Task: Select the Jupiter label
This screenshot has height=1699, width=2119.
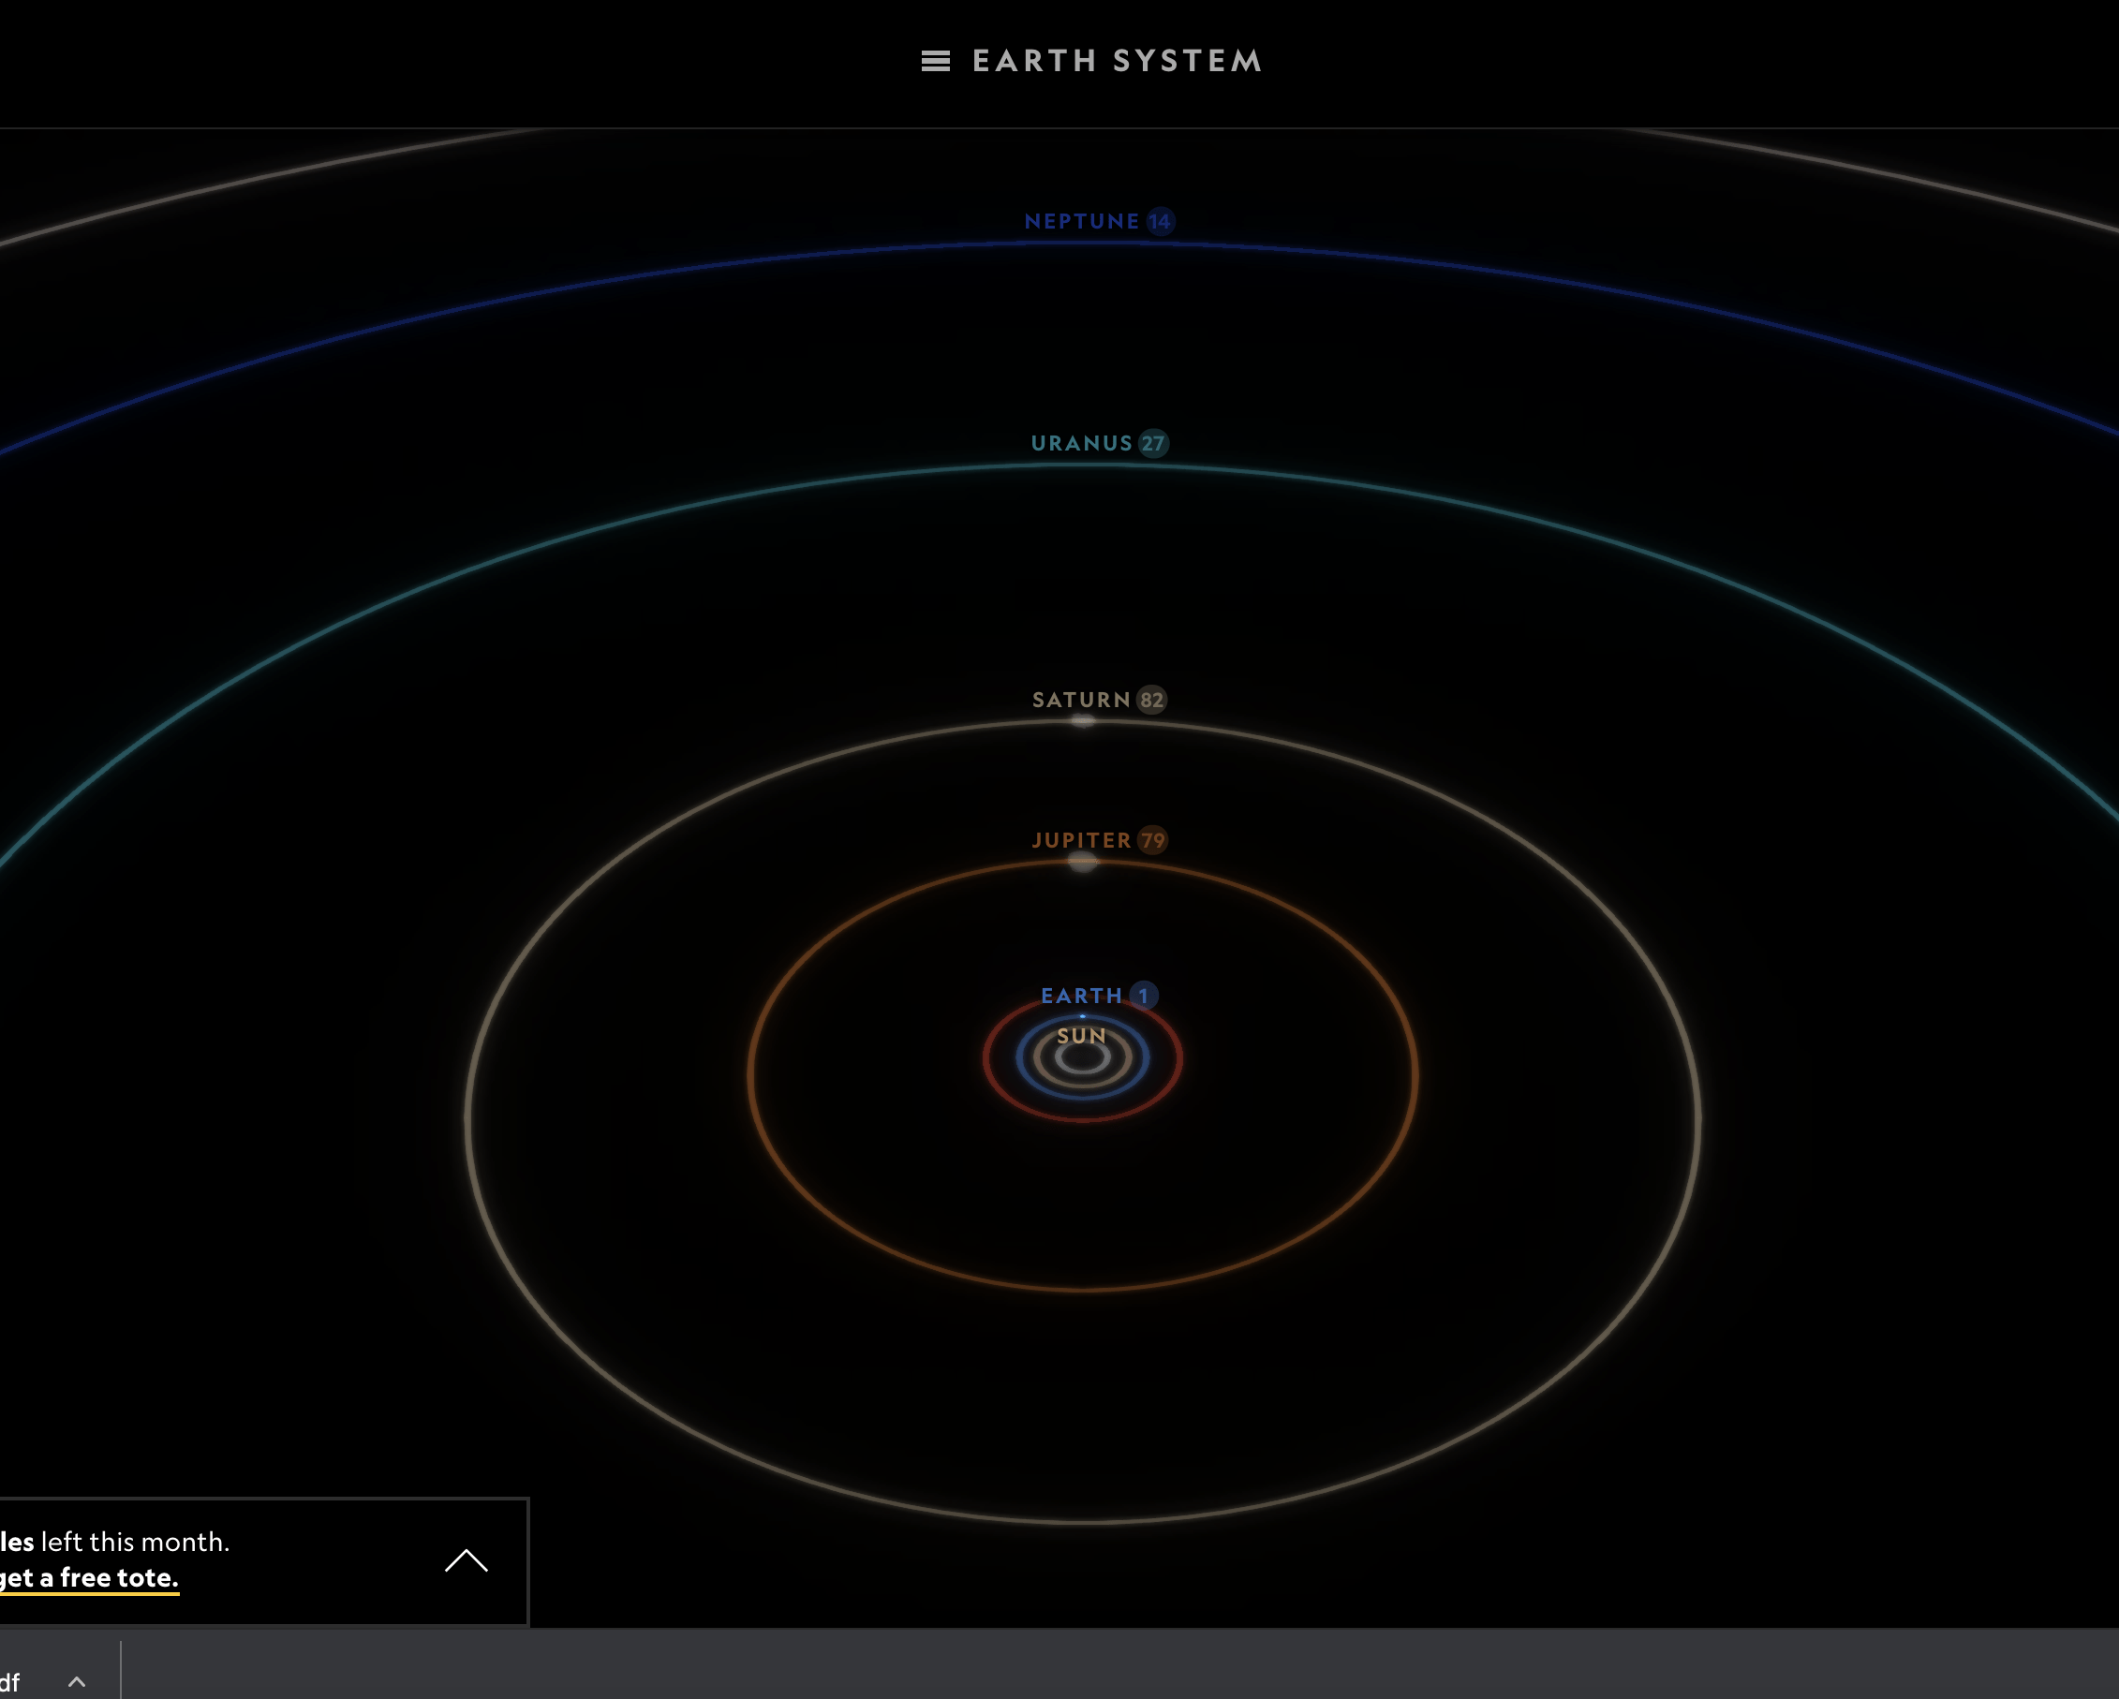Action: click(1081, 840)
